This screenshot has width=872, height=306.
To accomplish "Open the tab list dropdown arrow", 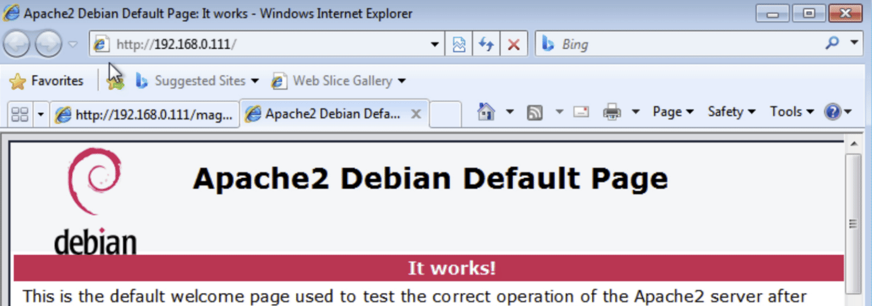I will pyautogui.click(x=40, y=114).
